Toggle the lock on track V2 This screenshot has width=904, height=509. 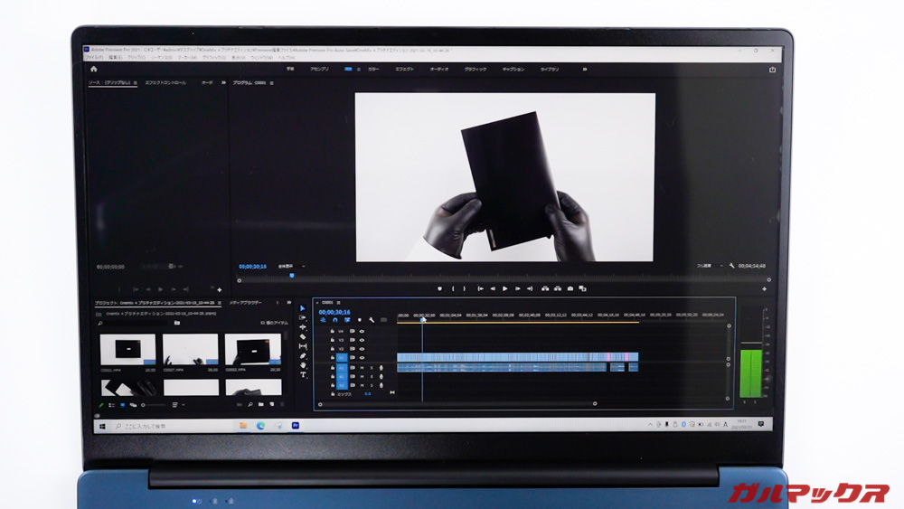click(x=332, y=349)
